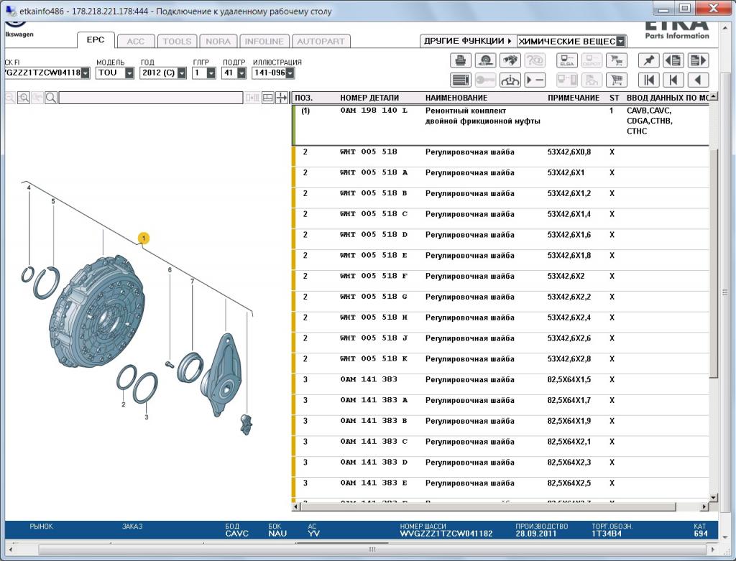The image size is (736, 561).
Task: Click the plain magnifier search icon
Action: point(51,98)
